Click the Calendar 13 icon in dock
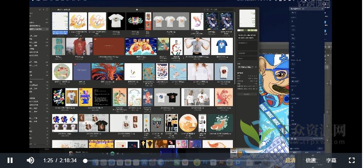The height and width of the screenshot is (168, 364). coord(120,163)
